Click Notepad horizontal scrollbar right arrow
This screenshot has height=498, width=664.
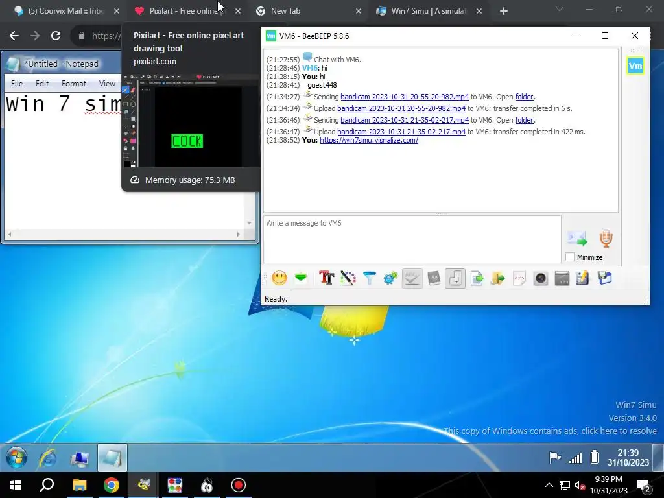click(x=239, y=234)
